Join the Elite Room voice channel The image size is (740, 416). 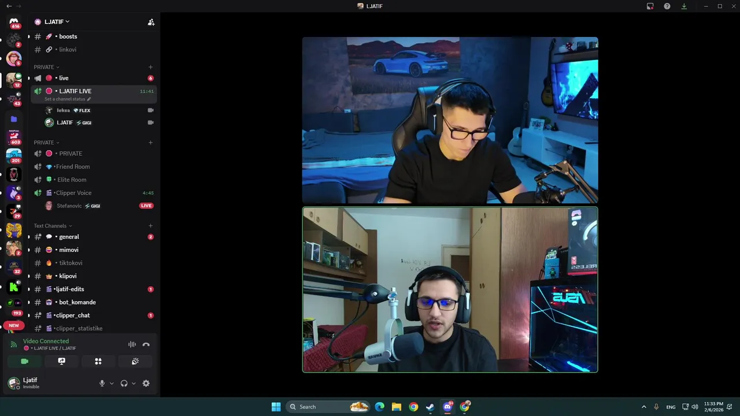(x=93, y=180)
